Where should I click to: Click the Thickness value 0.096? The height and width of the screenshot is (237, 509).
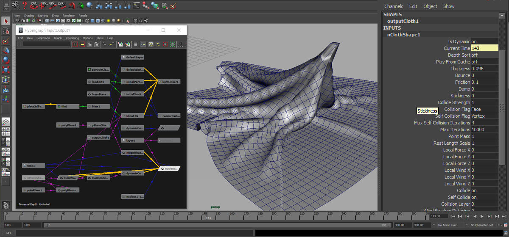click(x=485, y=69)
